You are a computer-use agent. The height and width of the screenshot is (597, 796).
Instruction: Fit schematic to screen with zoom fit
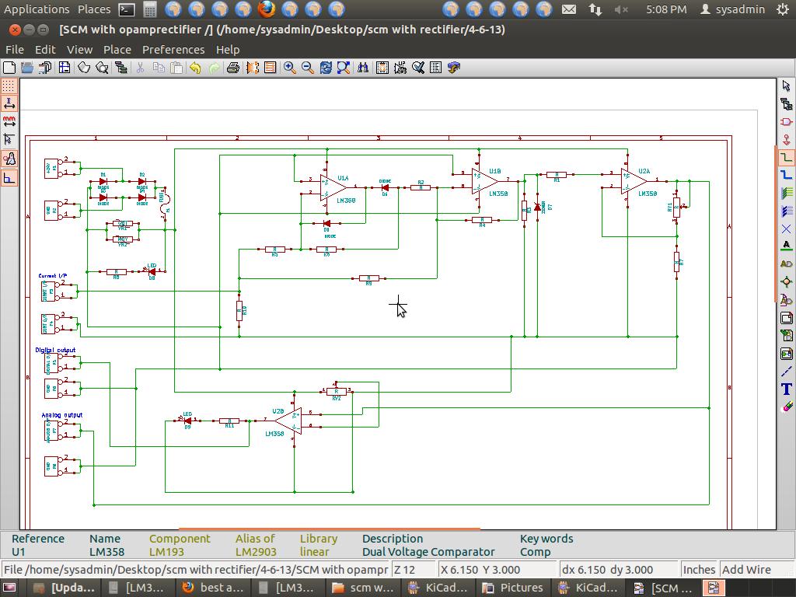pyautogui.click(x=344, y=68)
